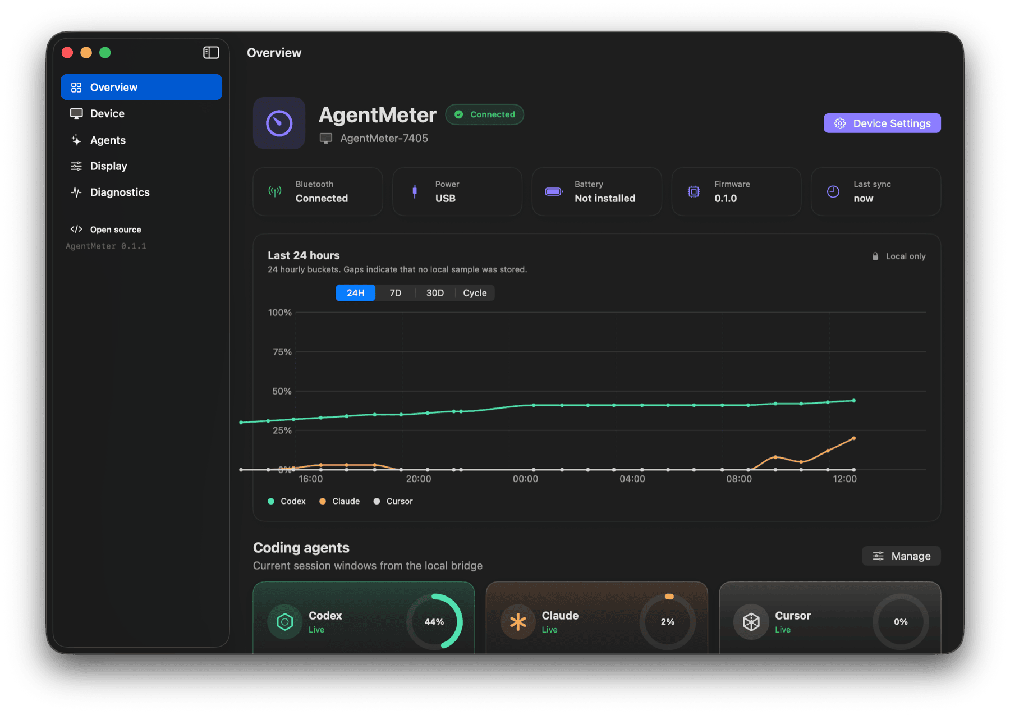This screenshot has width=1010, height=715.
Task: Click the Open source link
Action: click(x=116, y=230)
